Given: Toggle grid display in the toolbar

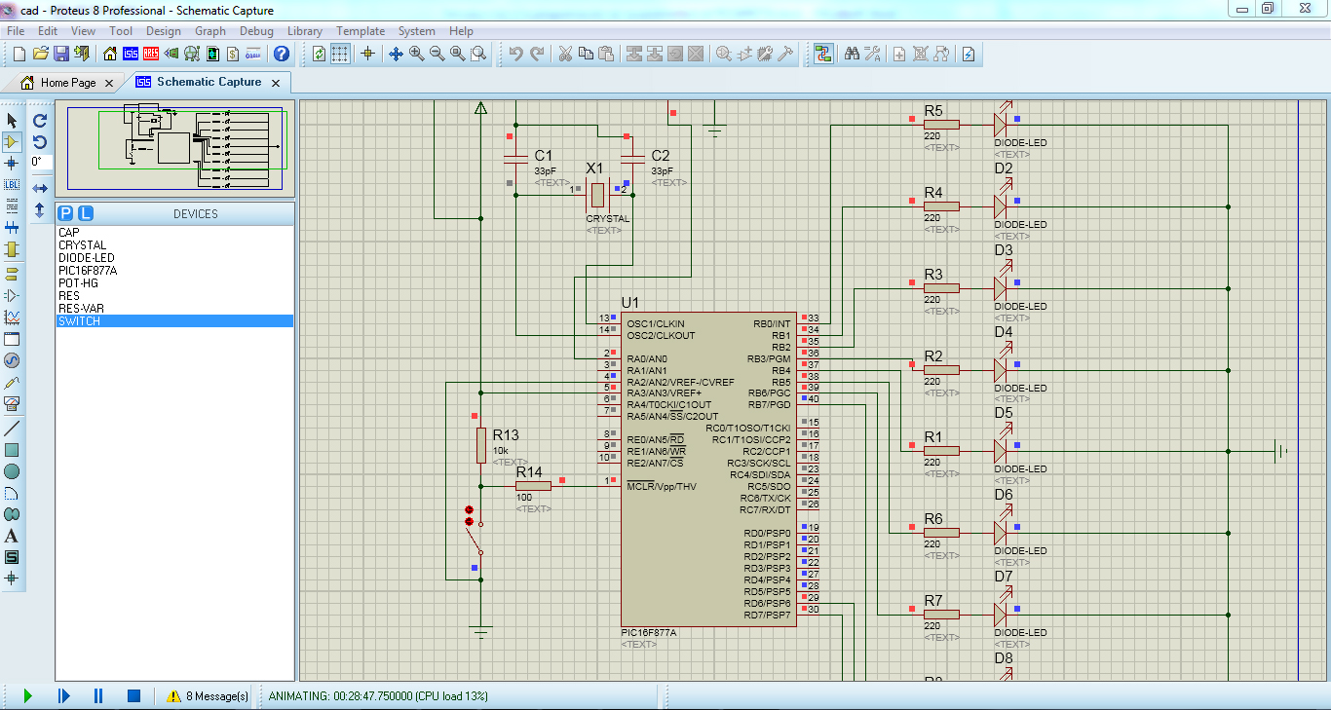Looking at the screenshot, I should (x=340, y=54).
